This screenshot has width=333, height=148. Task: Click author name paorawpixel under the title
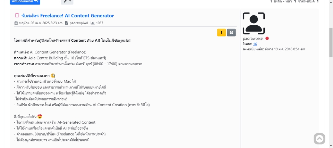coord(79,23)
